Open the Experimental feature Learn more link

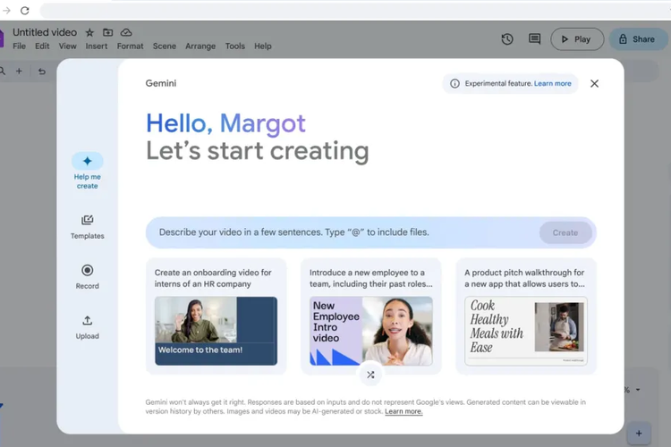[553, 83]
